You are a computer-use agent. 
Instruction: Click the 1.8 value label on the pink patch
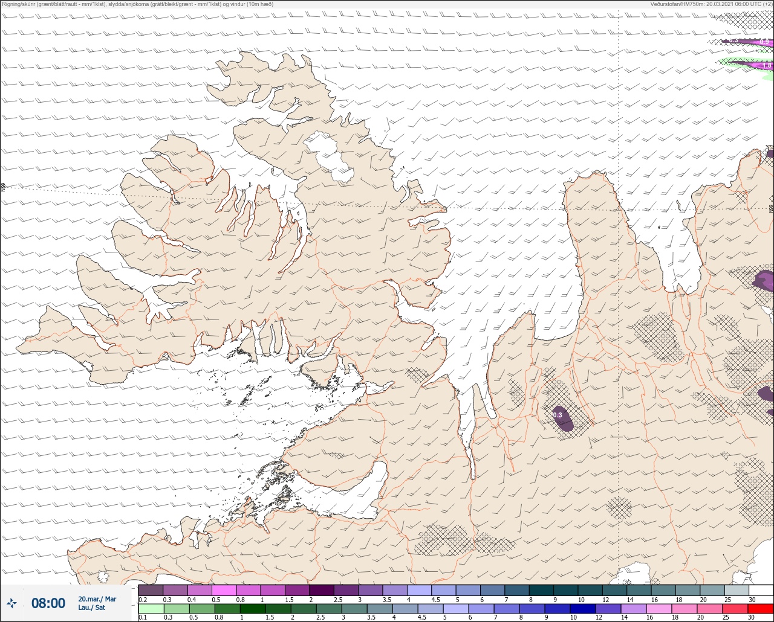tap(767, 65)
